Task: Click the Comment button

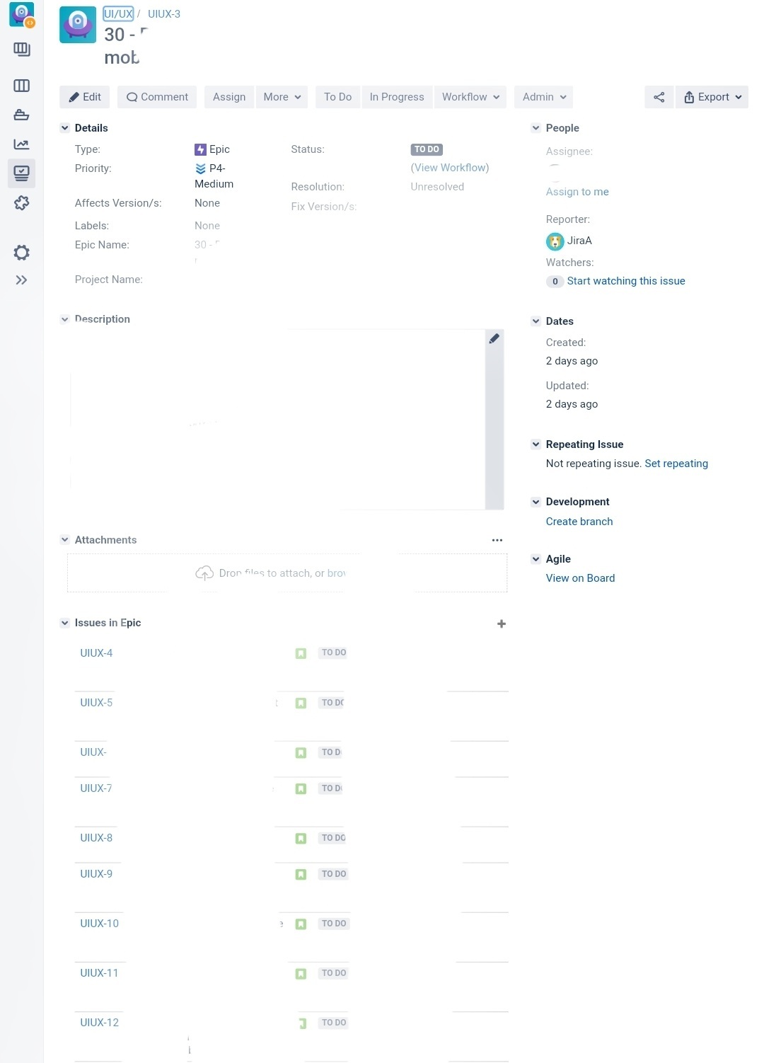Action: (x=157, y=97)
